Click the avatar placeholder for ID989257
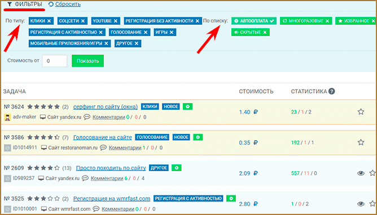 coord(7,178)
